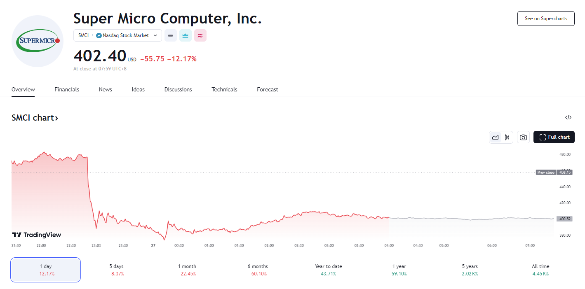Click the Supermicro company logo

[38, 41]
